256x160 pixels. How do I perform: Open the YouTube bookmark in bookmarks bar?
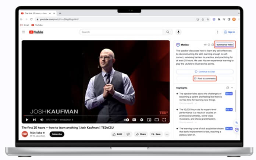[x=37, y=25]
